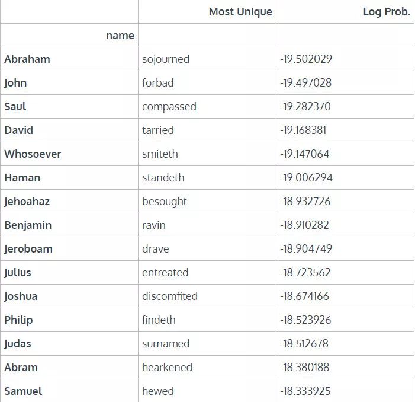This screenshot has height=402, width=415.
Task: Click the David row name
Action: (19, 130)
